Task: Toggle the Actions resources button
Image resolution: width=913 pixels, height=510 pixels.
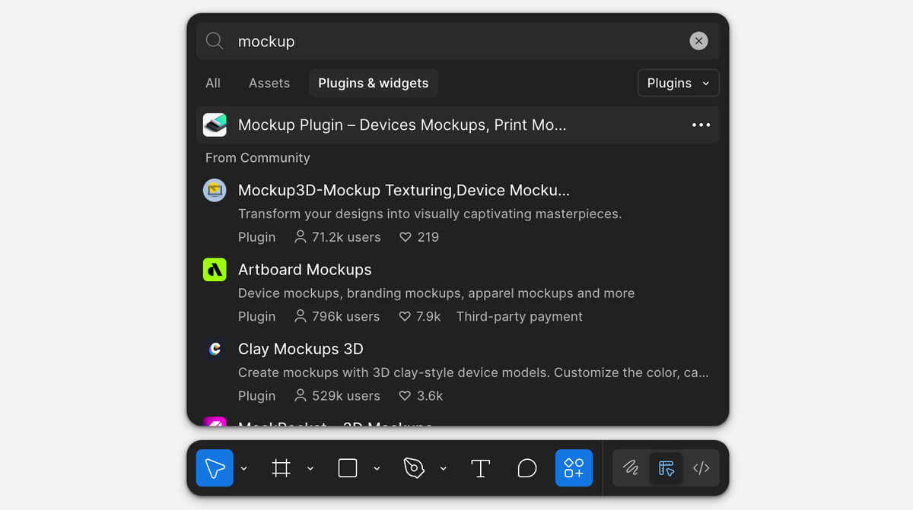Action: coord(574,468)
